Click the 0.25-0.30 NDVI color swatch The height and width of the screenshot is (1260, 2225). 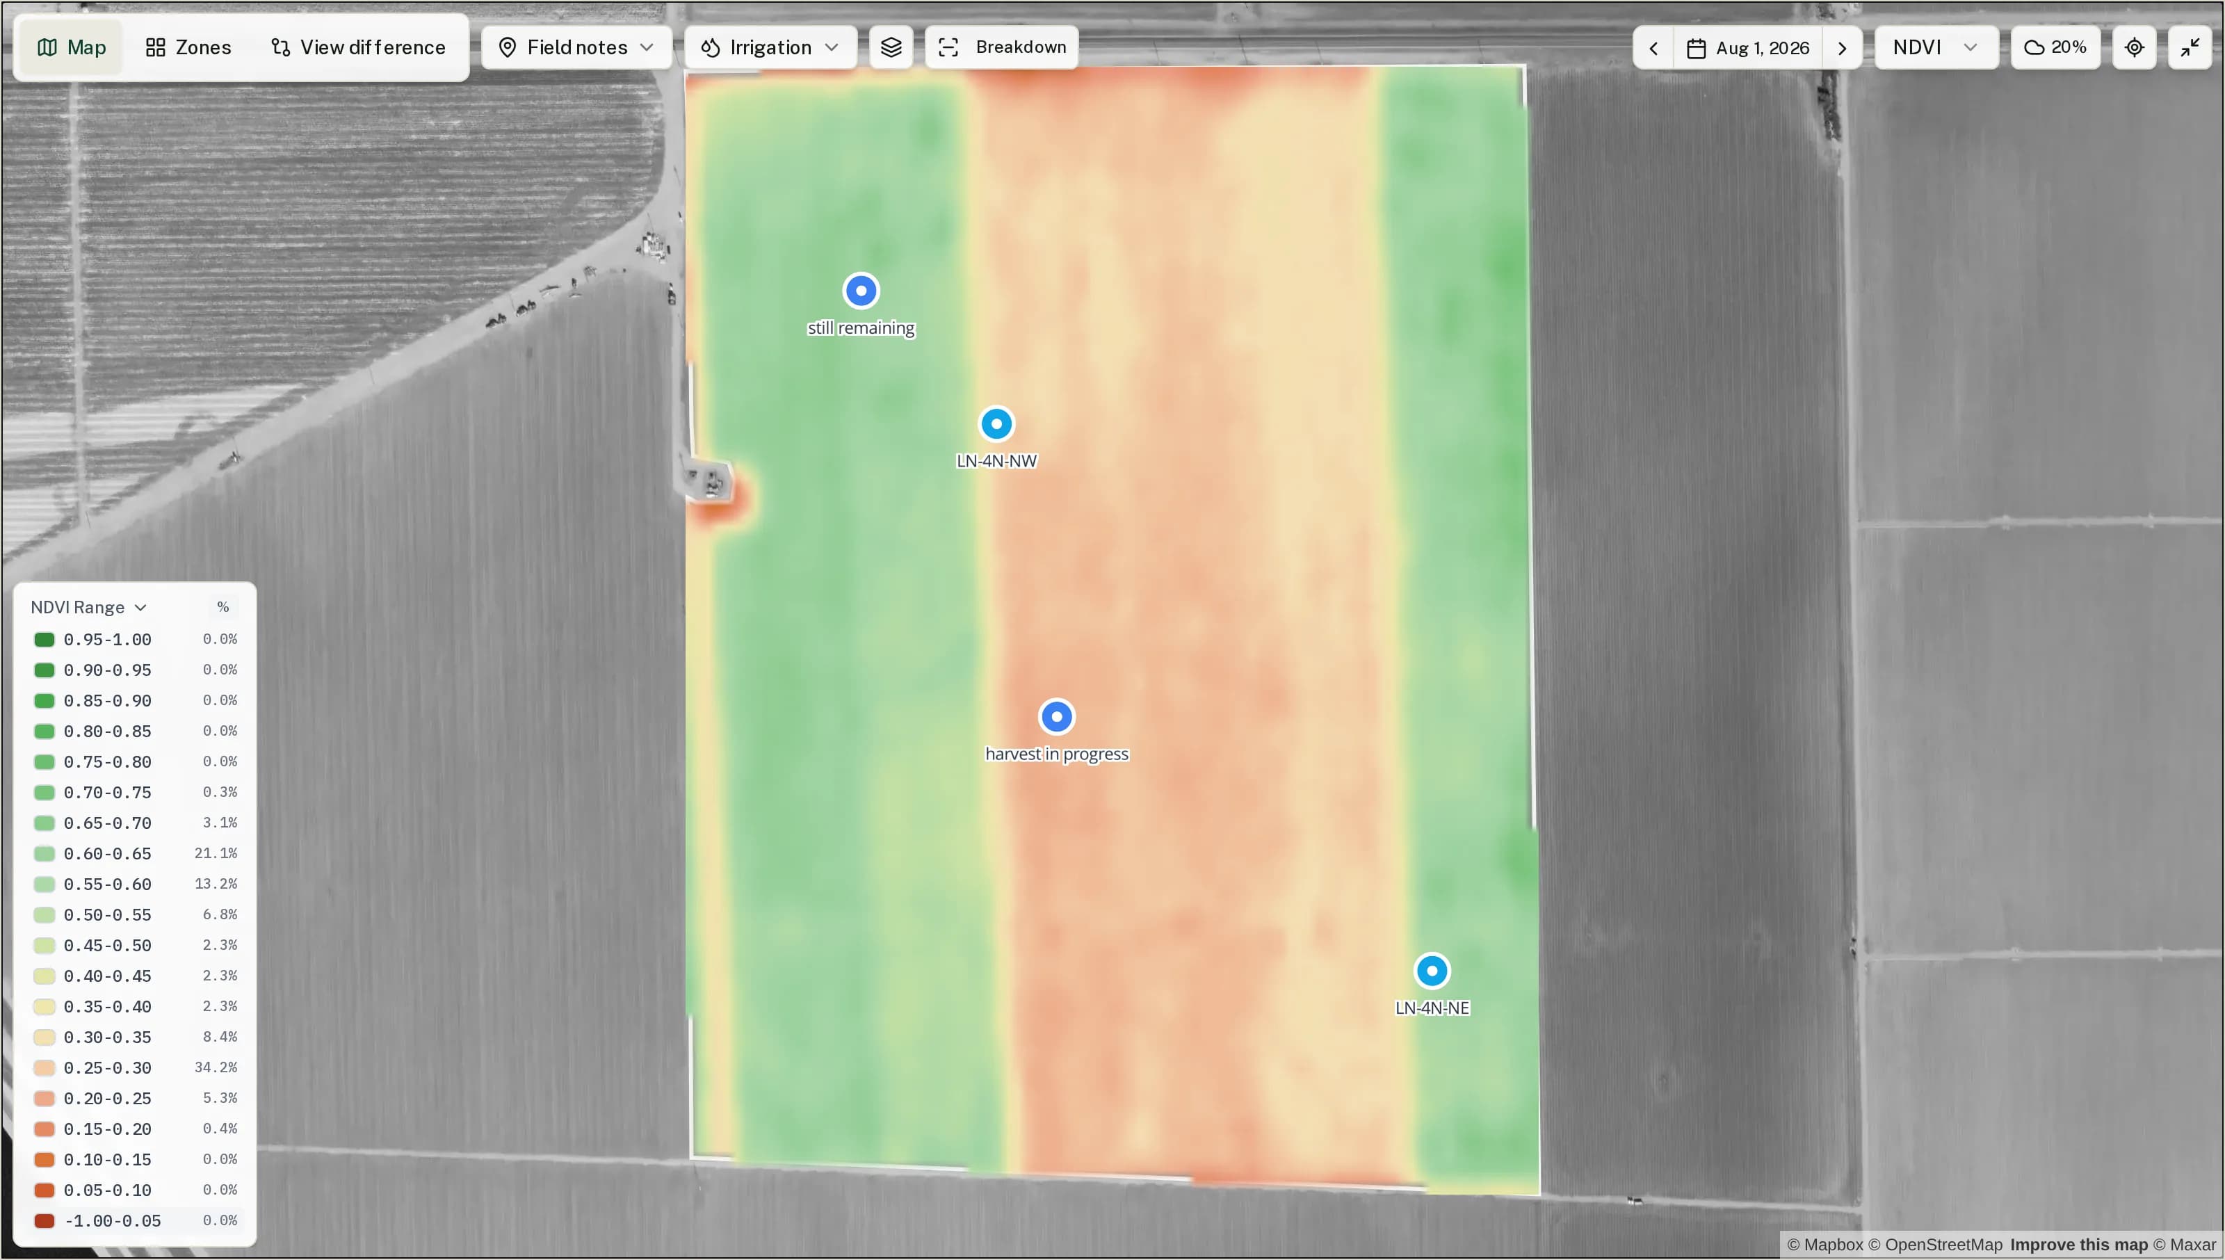click(44, 1068)
